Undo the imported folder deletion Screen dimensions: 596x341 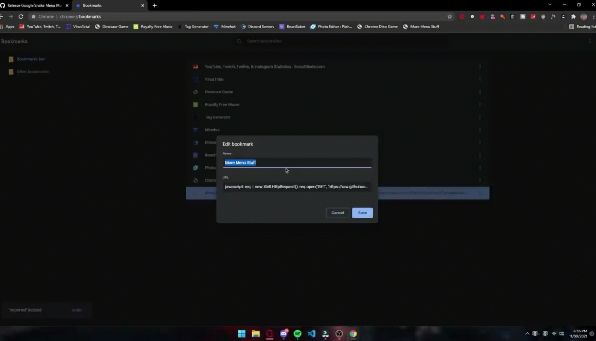click(76, 310)
